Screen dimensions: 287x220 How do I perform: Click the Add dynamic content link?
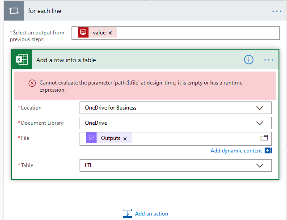236,151
